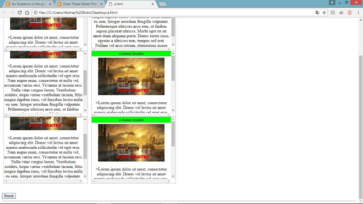Click the browser forward arrow
Viewport: 363px width, 204px height.
tap(12, 12)
